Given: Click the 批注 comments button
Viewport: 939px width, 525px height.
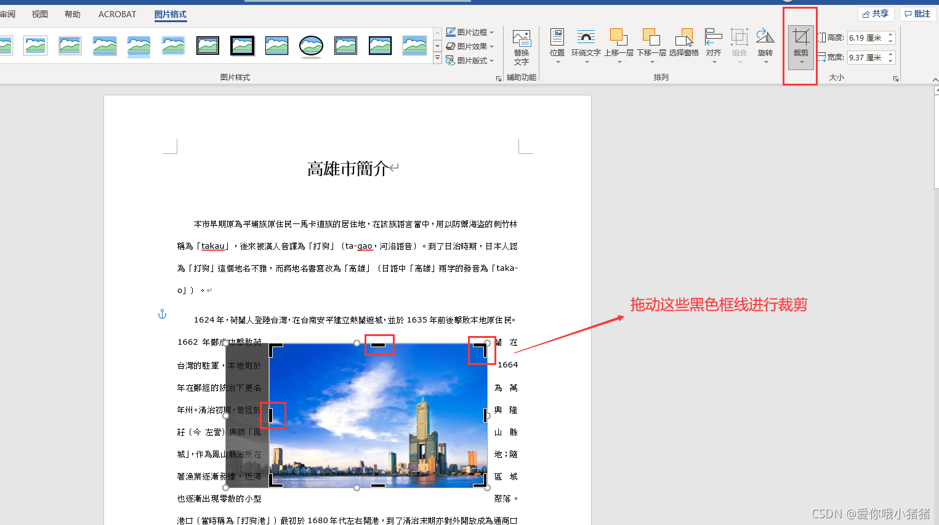Looking at the screenshot, I should pos(917,14).
